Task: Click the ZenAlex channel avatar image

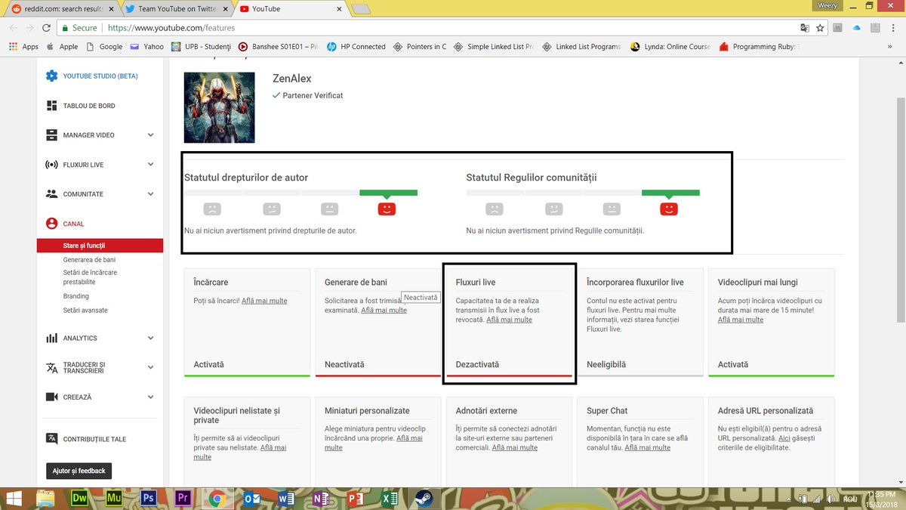Action: click(220, 108)
